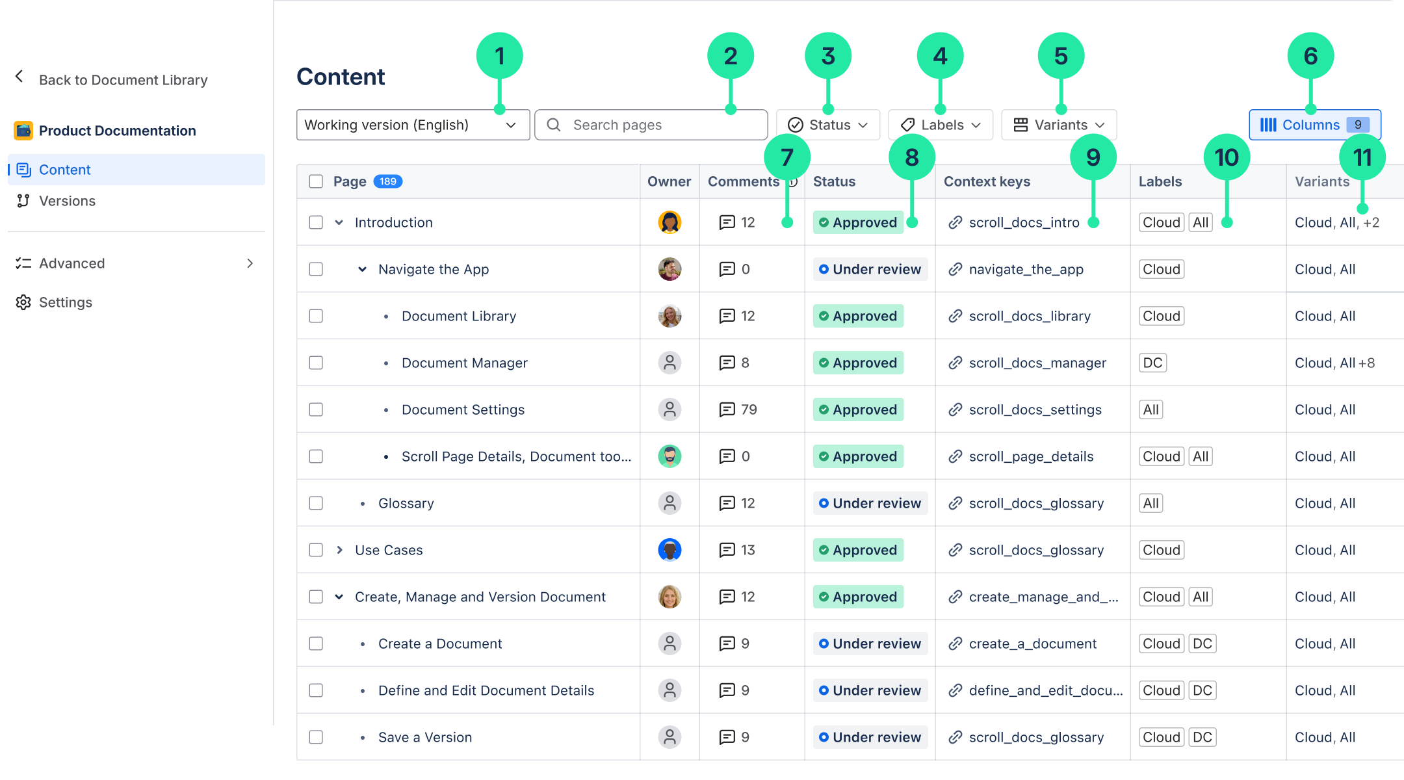Click the Product Documentation briefcase icon
The width and height of the screenshot is (1404, 780).
click(x=23, y=130)
